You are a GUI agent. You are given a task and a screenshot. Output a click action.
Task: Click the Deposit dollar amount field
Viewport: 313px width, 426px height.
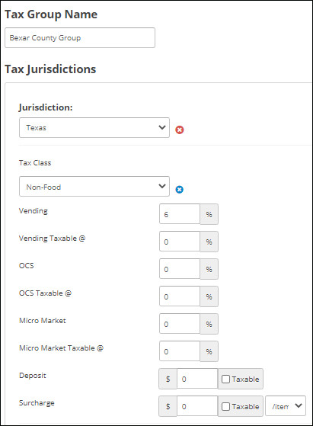[x=197, y=379]
